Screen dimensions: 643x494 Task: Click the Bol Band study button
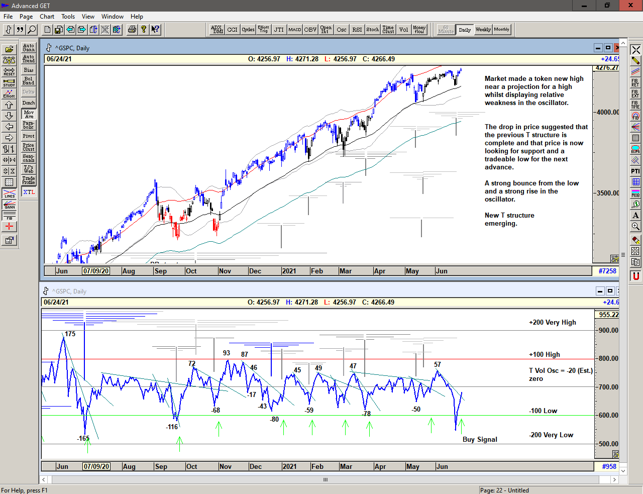point(29,81)
